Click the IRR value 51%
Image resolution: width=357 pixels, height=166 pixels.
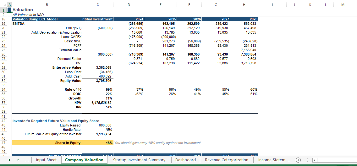click(x=98, y=107)
